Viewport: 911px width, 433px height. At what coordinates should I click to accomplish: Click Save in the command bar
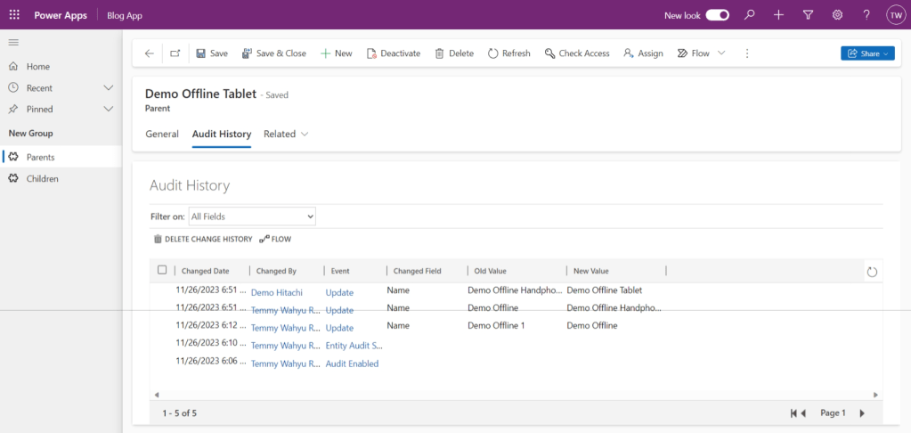(212, 53)
